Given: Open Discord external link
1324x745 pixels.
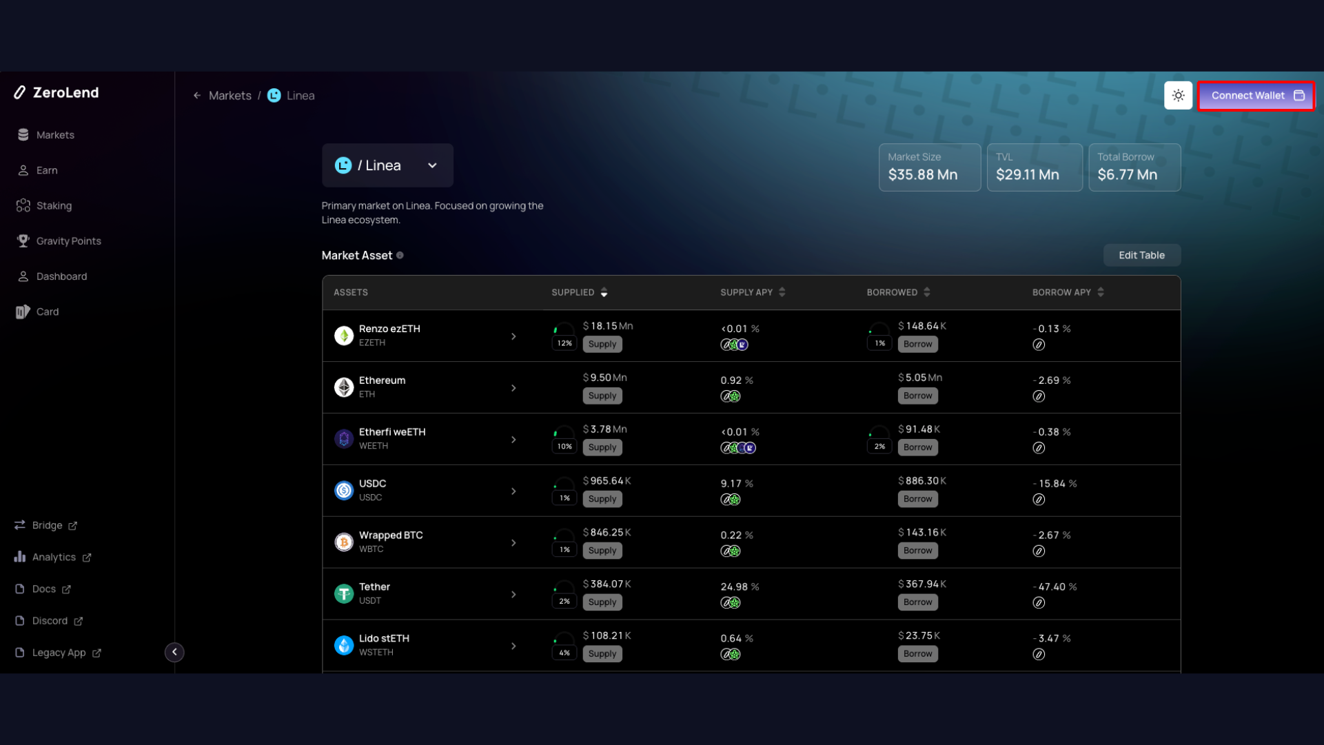Looking at the screenshot, I should [48, 620].
